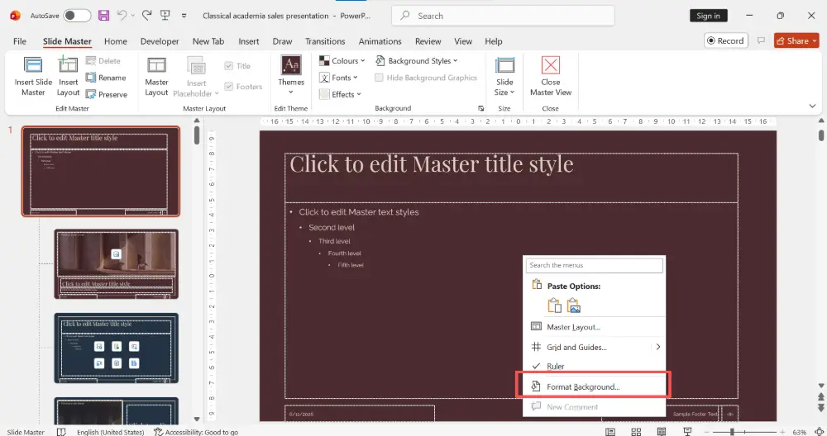Image resolution: width=827 pixels, height=436 pixels.
Task: Click Insert Layout button
Action: click(x=68, y=76)
